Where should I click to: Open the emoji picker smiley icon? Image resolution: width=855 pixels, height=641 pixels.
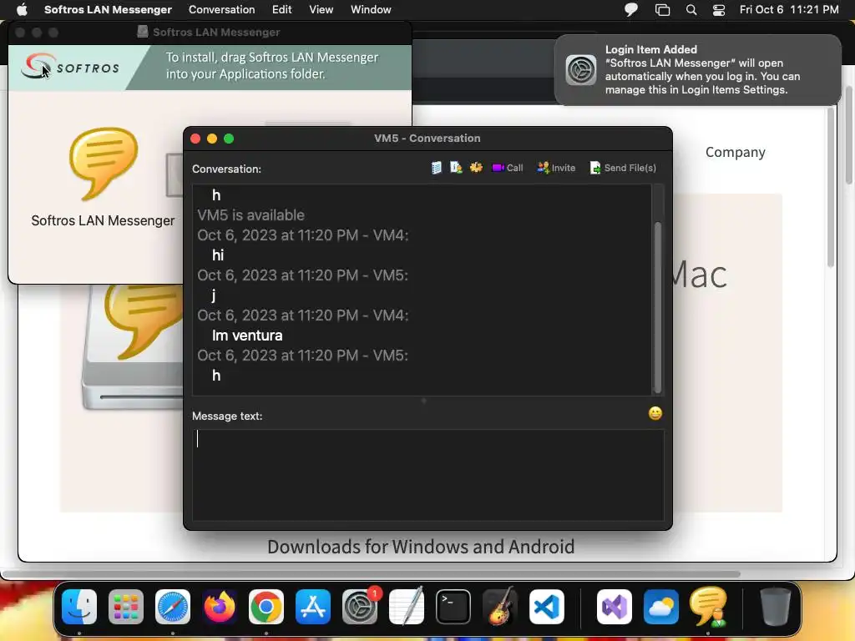coord(655,413)
